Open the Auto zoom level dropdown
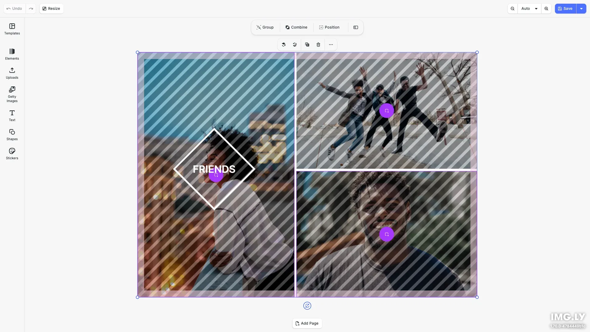The image size is (590, 332). click(529, 9)
